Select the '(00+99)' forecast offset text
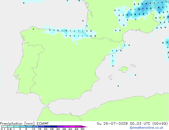Viewport: 169px width, 130px height. [x=160, y=124]
